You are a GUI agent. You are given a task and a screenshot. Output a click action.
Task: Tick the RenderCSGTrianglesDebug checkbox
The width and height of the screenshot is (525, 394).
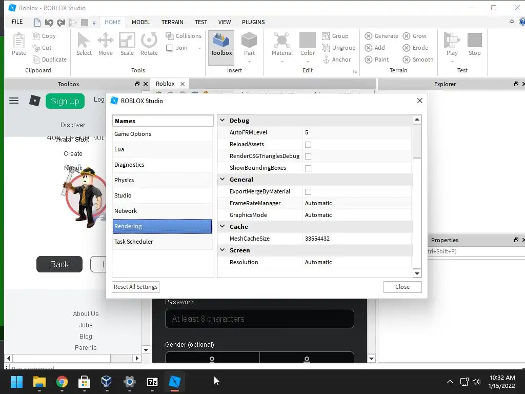(x=308, y=156)
